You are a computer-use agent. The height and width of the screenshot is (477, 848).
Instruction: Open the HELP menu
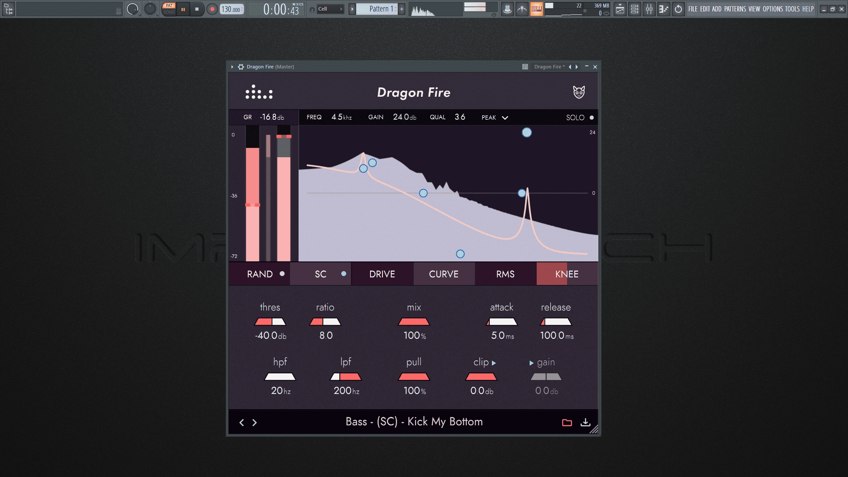point(808,9)
